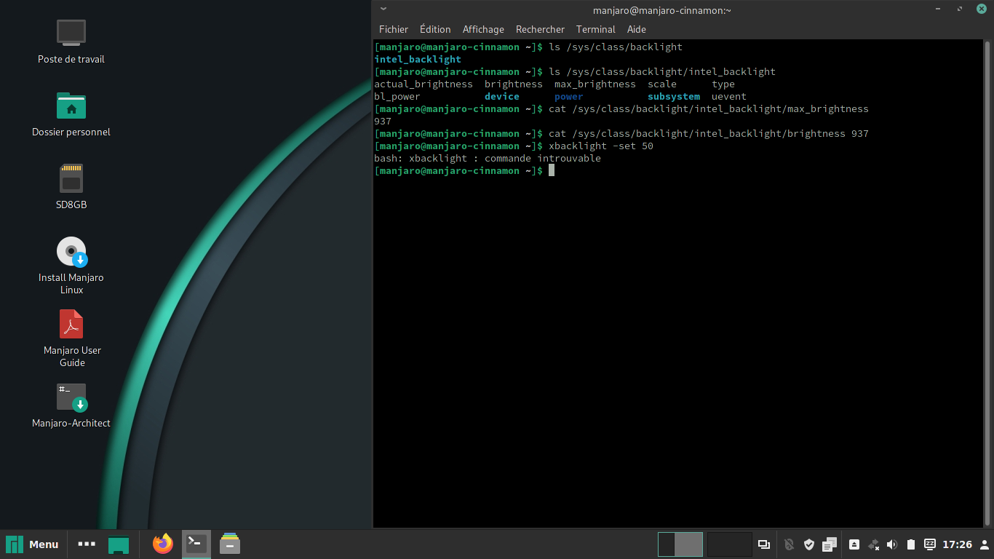Open the user applet icon at panel end
This screenshot has height=559, width=994.
pos(984,544)
